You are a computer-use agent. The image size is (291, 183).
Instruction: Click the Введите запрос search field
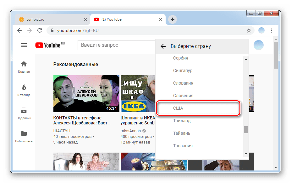116,45
